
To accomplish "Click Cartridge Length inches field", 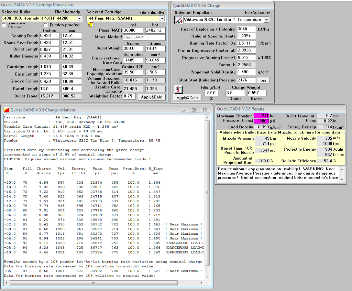I will pyautogui.click(x=49, y=67).
